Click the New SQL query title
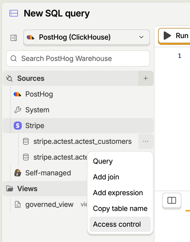This screenshot has width=190, height=242. (56, 13)
